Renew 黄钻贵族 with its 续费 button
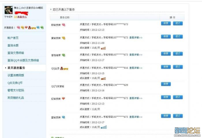Viewport: 202px width, 138px height. (166, 37)
